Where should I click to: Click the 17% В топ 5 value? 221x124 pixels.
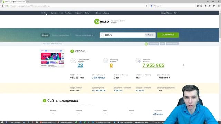coord(163,77)
